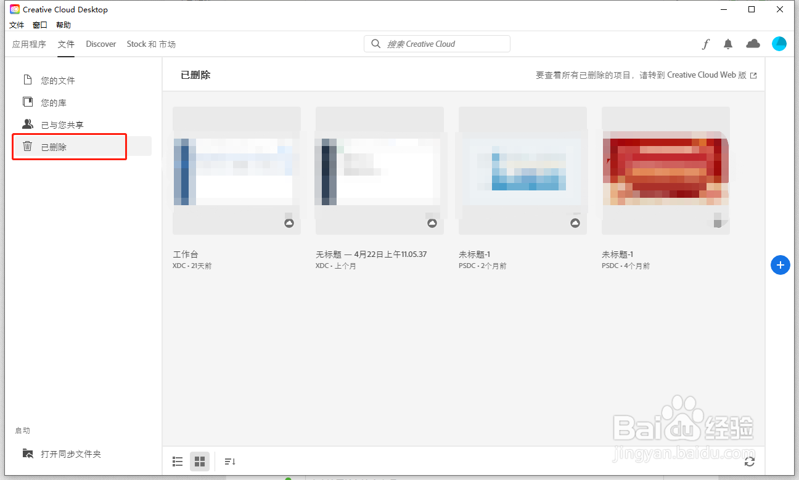799x480 pixels.
Task: Click cloud badge on 2个月前 未标题-1 thumbnail
Action: click(x=575, y=223)
